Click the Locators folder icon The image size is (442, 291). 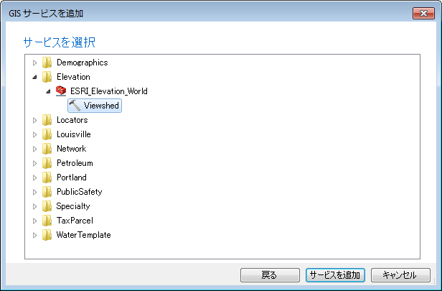point(47,120)
